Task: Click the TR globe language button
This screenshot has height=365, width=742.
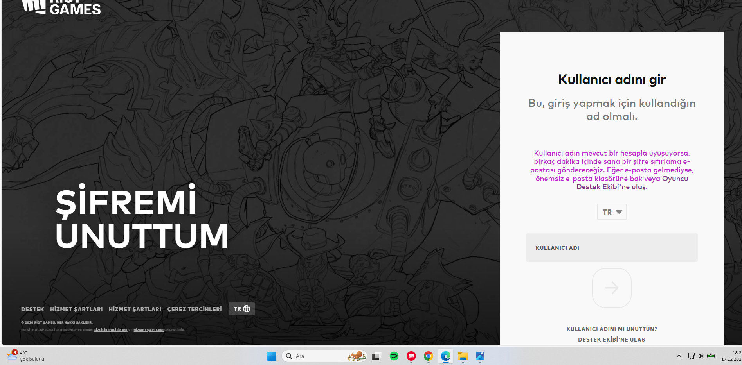Action: click(242, 309)
